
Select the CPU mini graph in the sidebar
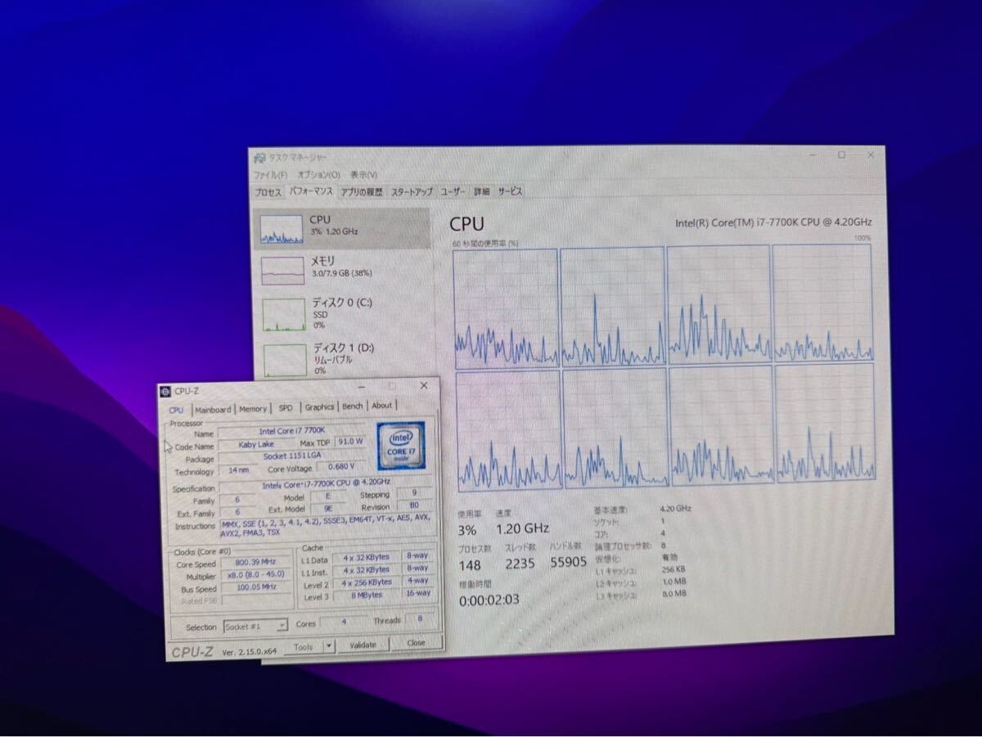(282, 230)
